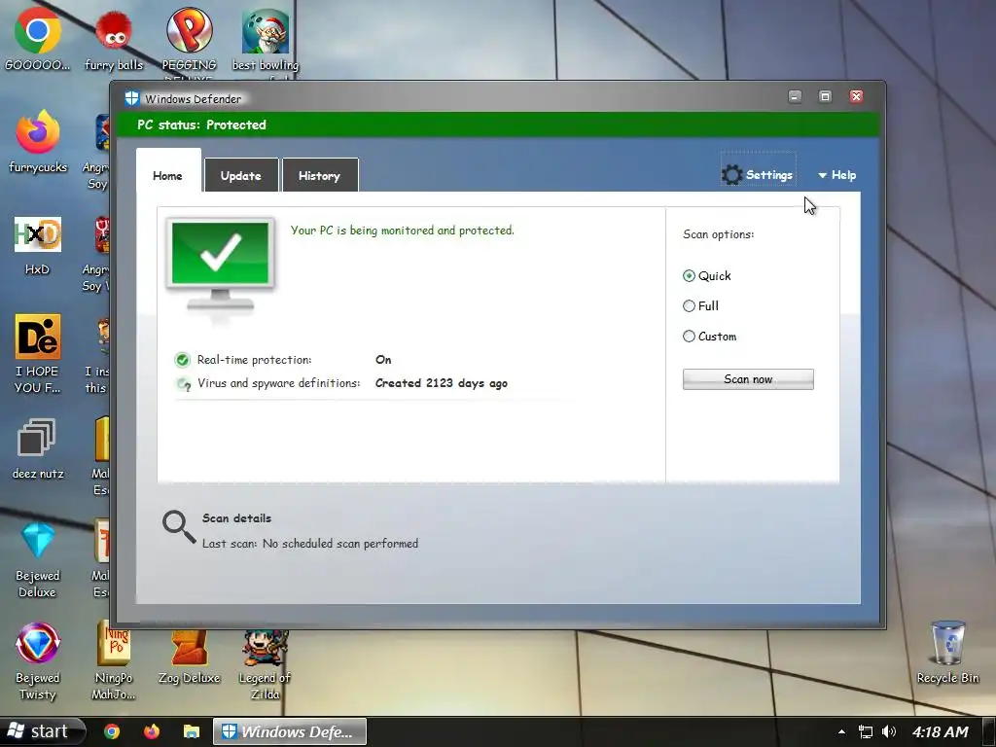The height and width of the screenshot is (747, 996).
Task: Click the Windows Defender shield title icon
Action: coord(131,98)
